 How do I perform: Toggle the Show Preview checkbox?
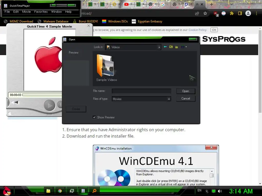(94, 117)
